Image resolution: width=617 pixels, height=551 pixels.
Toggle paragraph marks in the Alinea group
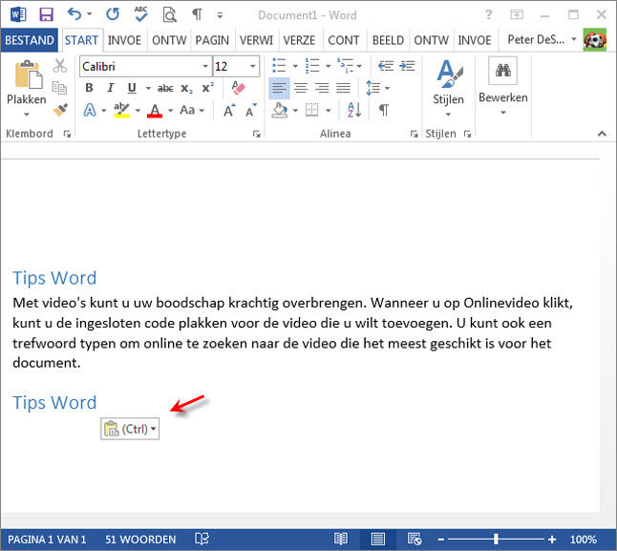[384, 110]
